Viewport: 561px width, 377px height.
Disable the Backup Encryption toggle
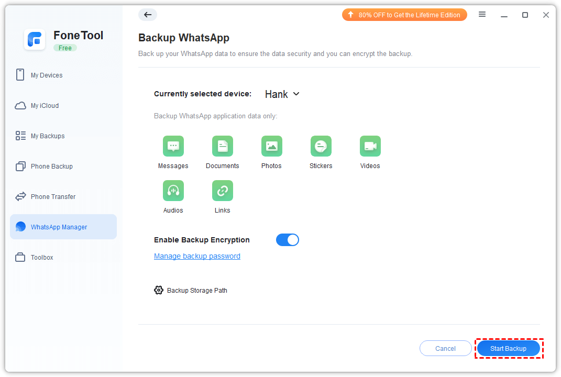tap(287, 240)
